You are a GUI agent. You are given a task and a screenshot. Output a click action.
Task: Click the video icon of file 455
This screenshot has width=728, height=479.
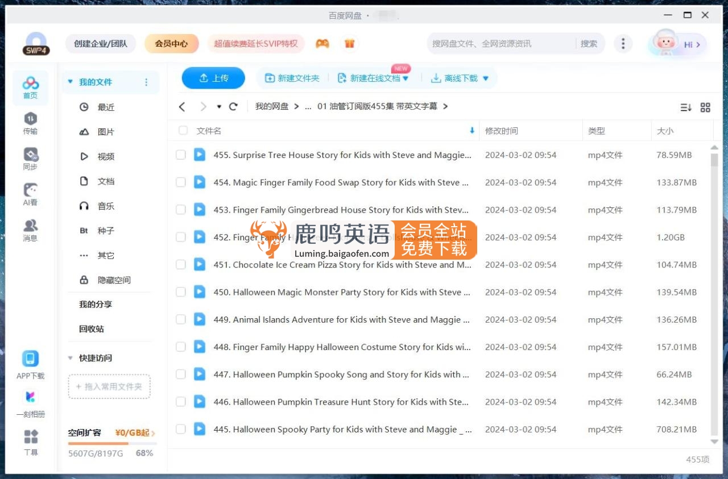click(199, 155)
